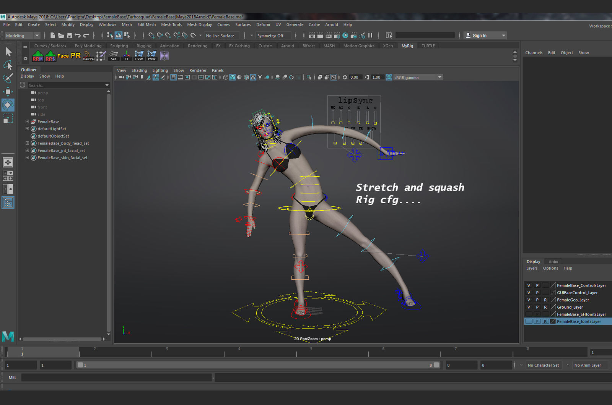Toggle color management ON button in viewport

point(389,77)
